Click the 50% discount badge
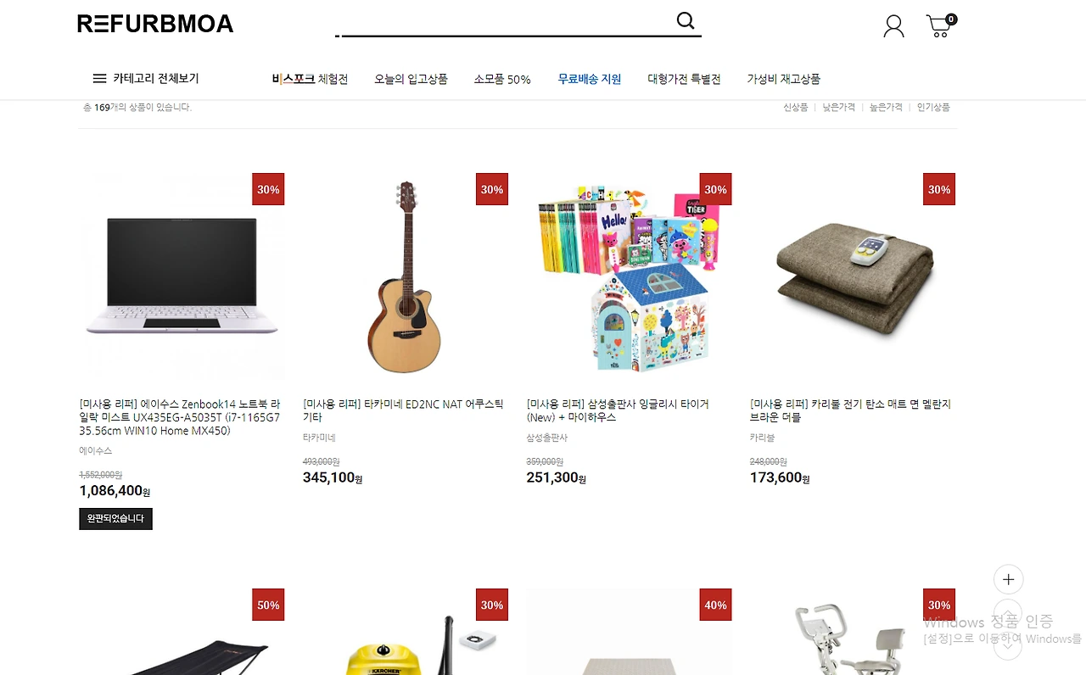The width and height of the screenshot is (1086, 675). pos(268,605)
